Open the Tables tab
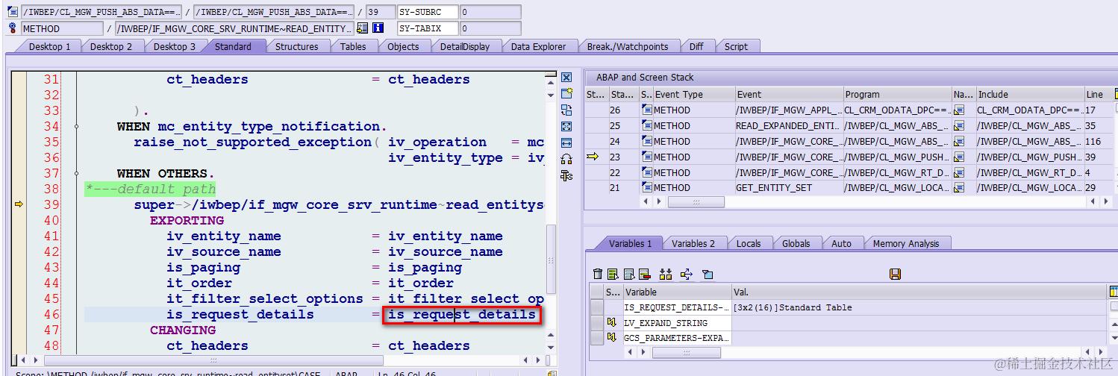1118x376 pixels. pyautogui.click(x=353, y=46)
